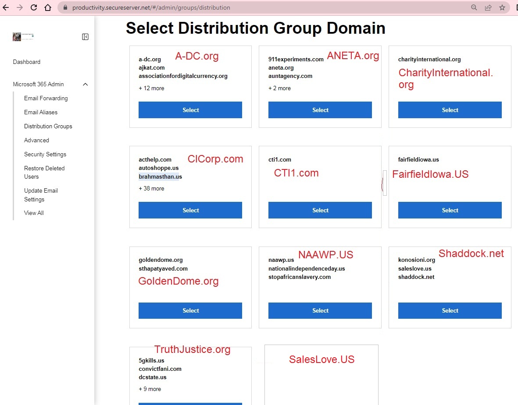This screenshot has height=405, width=518.
Task: Open Email Forwarding
Action: coord(46,98)
